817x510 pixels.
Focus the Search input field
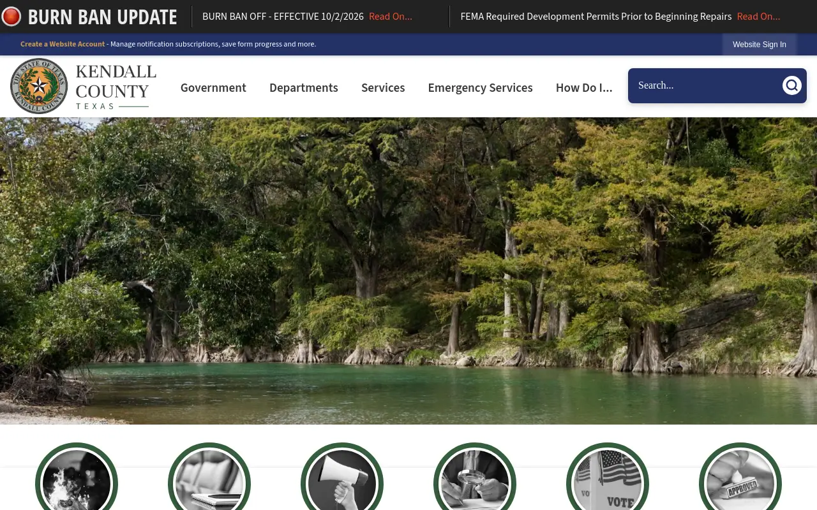click(x=705, y=85)
